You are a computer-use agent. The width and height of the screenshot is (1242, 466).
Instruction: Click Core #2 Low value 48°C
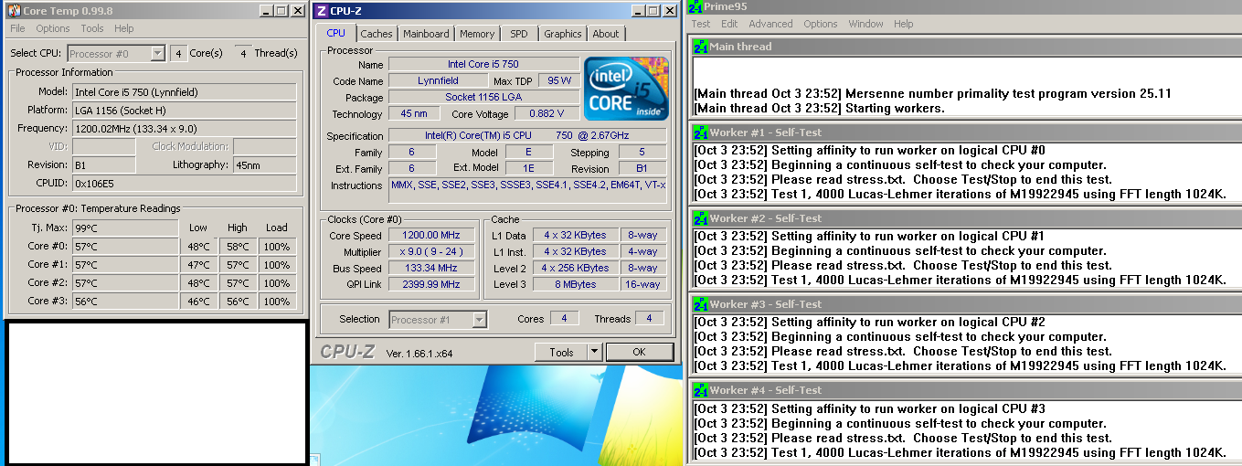pyautogui.click(x=198, y=282)
